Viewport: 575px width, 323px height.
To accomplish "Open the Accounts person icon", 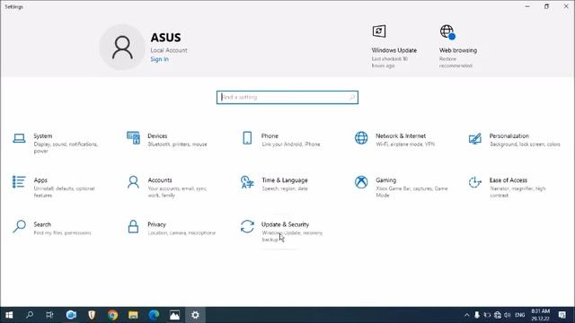I will click(133, 182).
